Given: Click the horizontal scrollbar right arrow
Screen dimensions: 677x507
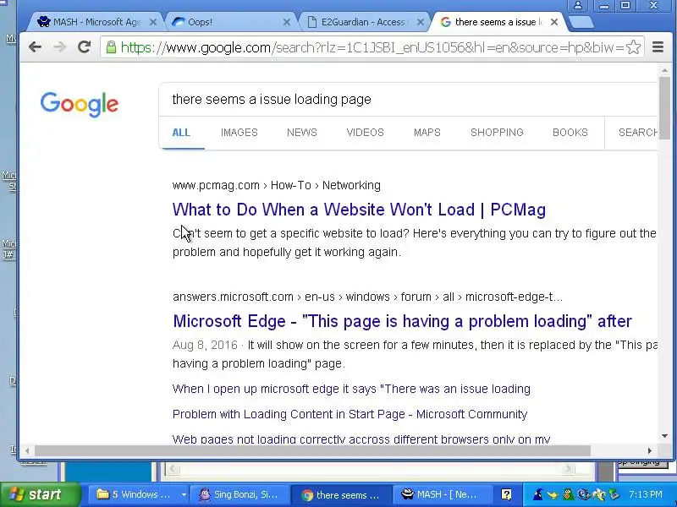Looking at the screenshot, I should point(649,451).
